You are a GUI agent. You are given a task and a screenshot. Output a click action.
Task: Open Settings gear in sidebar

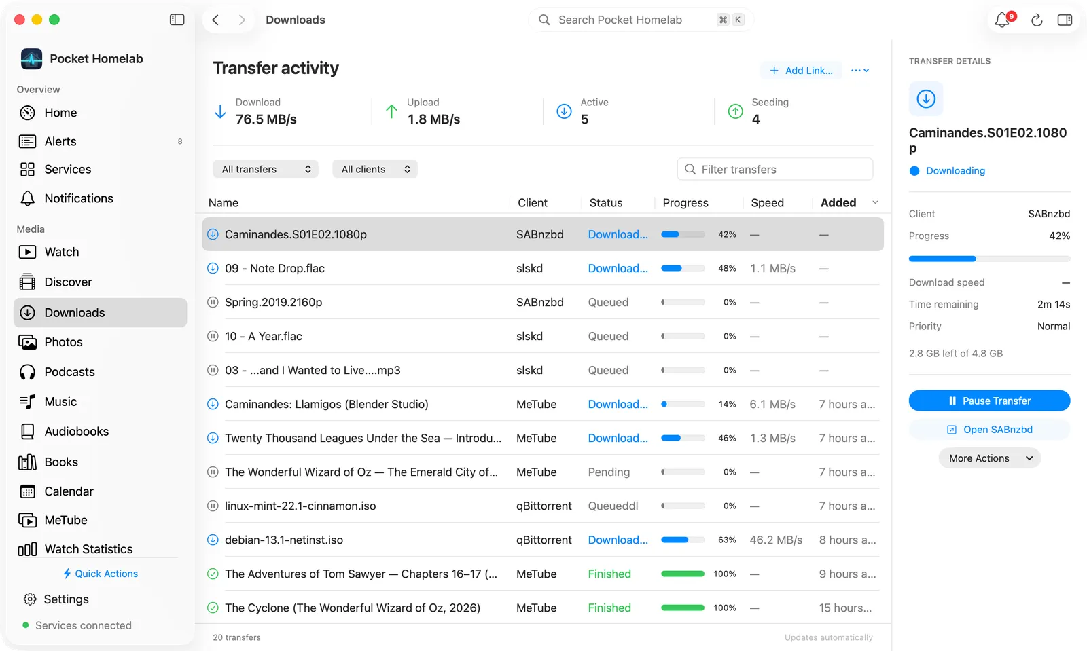click(x=30, y=599)
